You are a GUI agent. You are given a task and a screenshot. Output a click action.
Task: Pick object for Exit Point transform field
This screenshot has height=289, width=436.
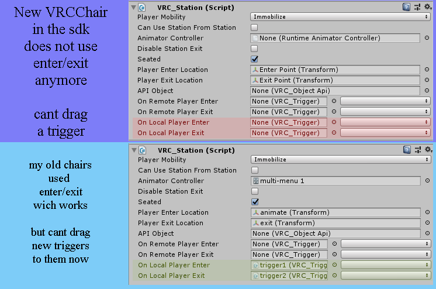[x=427, y=80]
